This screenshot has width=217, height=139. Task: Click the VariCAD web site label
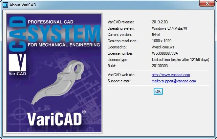tap(121, 75)
